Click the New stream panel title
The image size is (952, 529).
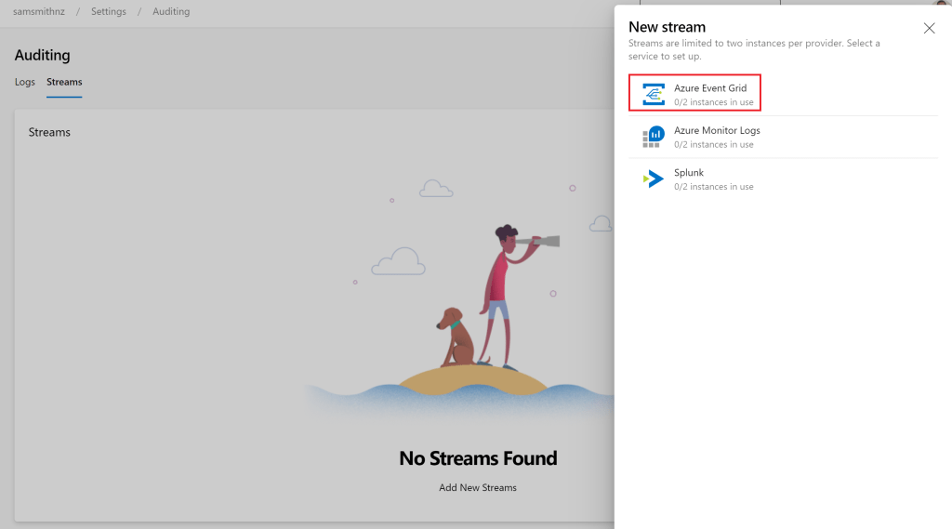click(667, 27)
